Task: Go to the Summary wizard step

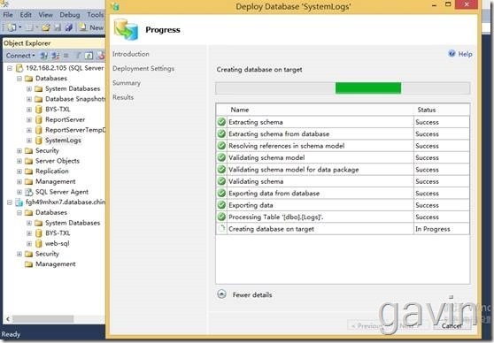Action: tap(127, 83)
